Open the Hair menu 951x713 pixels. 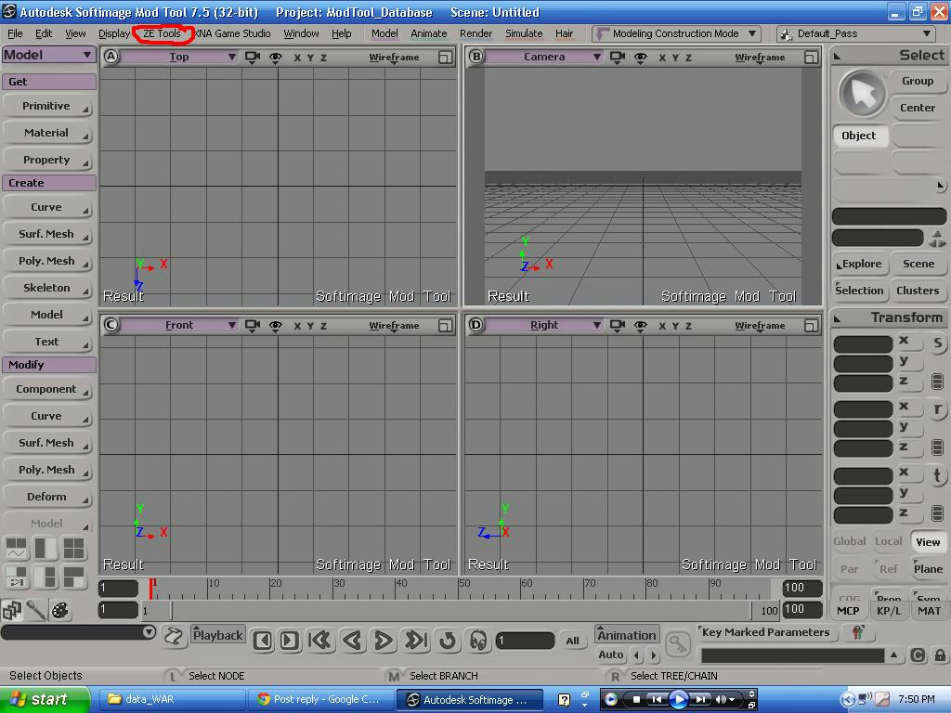(564, 34)
